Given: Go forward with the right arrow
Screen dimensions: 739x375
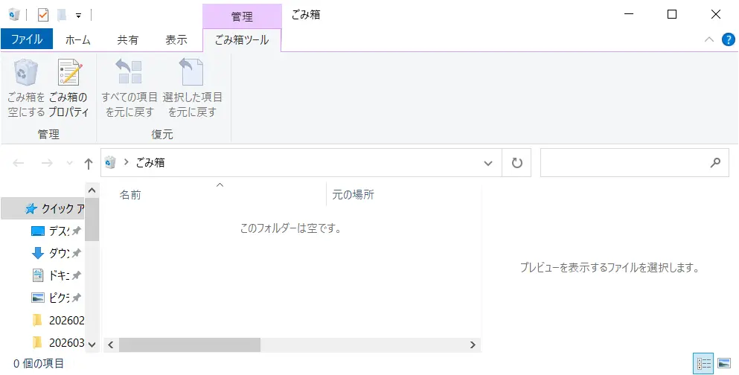Looking at the screenshot, I should click(x=47, y=163).
